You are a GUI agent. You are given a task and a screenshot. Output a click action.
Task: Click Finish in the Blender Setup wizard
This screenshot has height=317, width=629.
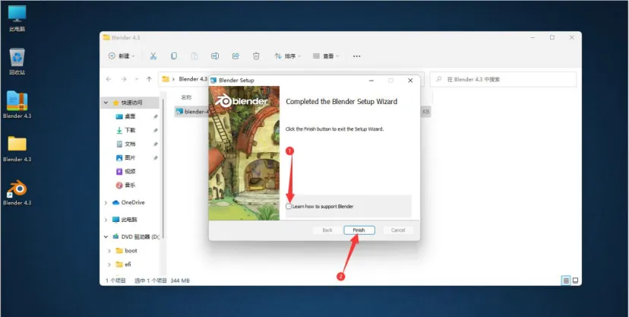(x=359, y=230)
